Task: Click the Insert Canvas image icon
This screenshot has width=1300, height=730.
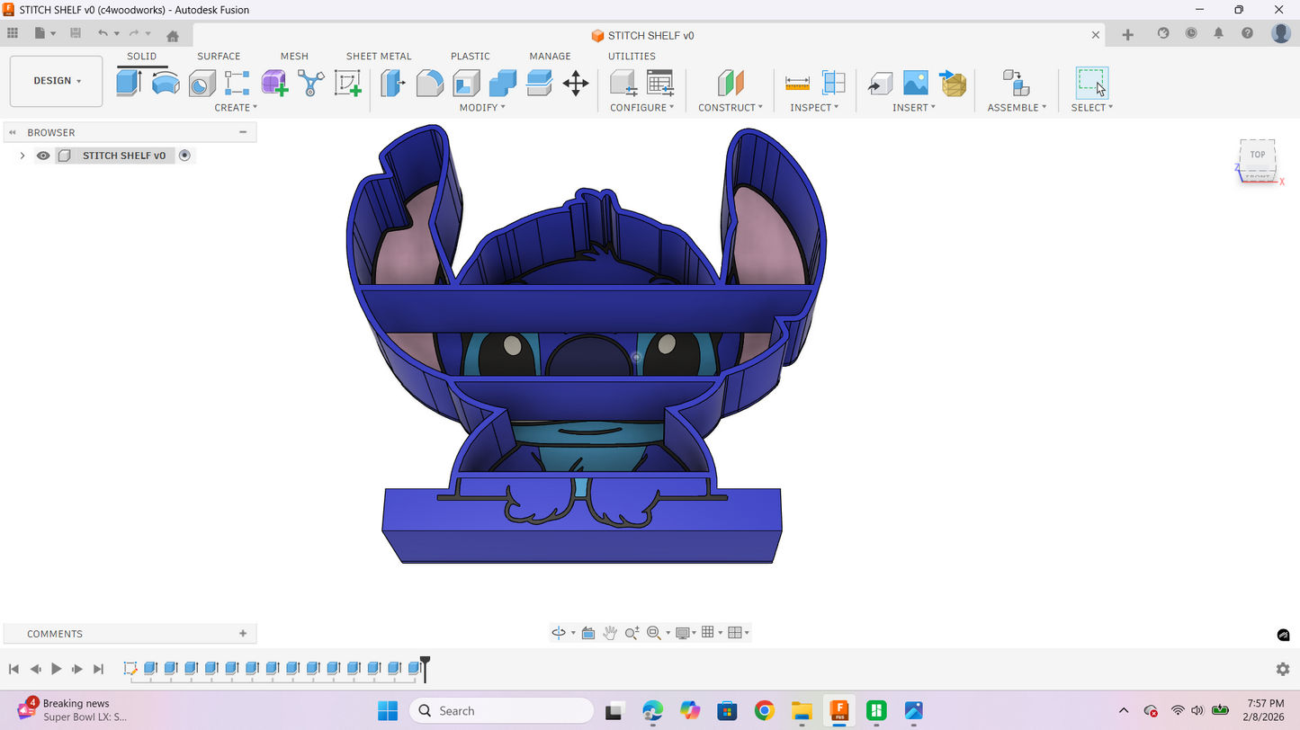Action: click(916, 83)
